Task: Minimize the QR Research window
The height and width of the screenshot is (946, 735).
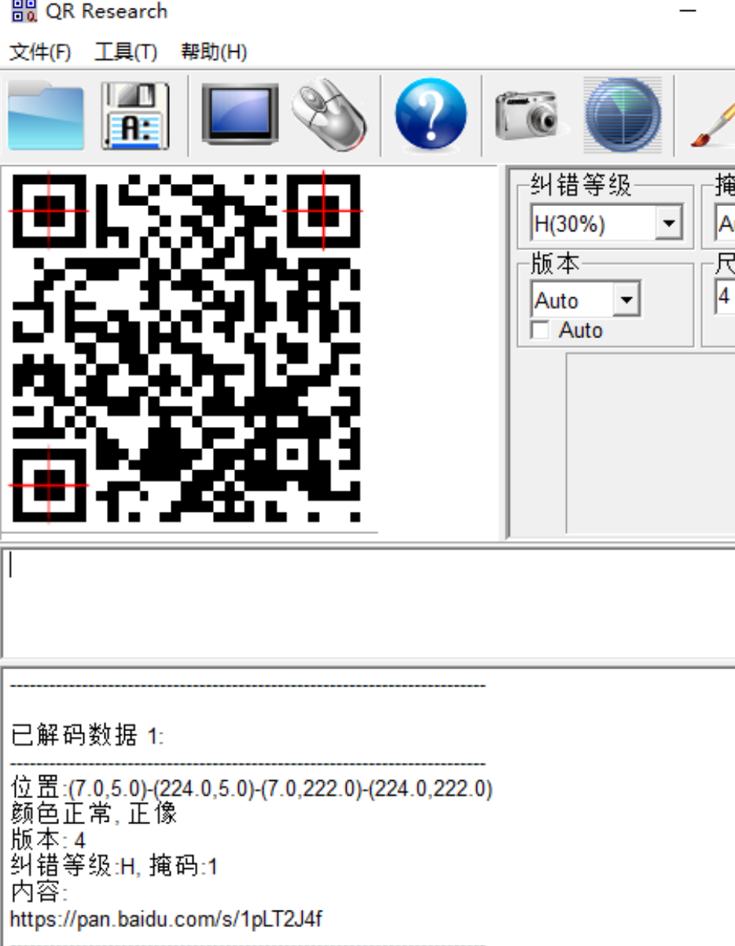Action: (x=688, y=11)
